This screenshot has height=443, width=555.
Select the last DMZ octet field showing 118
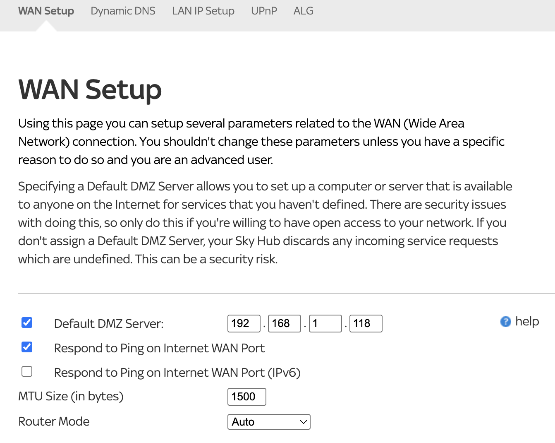[365, 323]
